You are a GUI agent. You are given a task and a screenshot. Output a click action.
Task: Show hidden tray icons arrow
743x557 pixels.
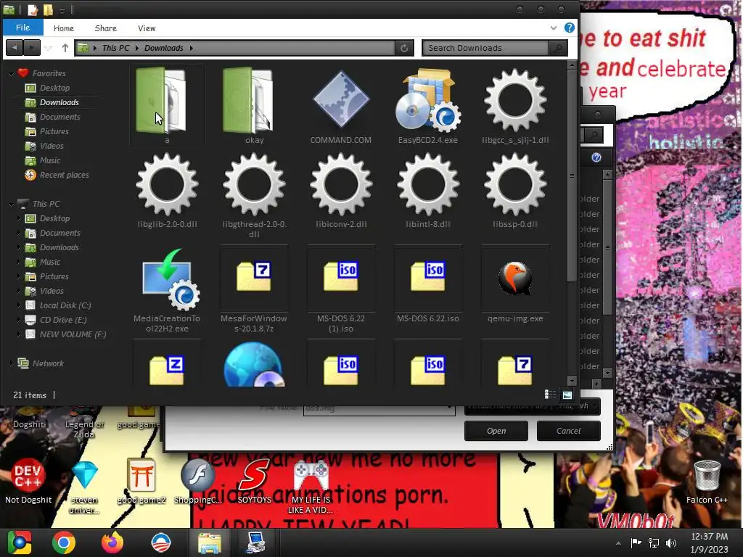click(618, 543)
